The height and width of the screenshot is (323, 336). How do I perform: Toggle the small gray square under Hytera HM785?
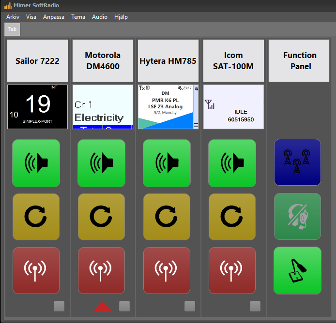click(190, 306)
